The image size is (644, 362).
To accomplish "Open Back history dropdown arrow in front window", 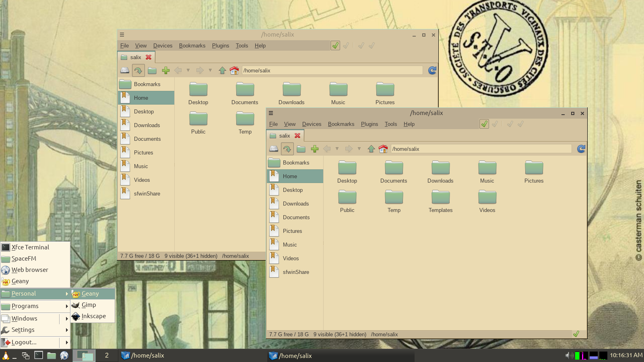I will (337, 149).
